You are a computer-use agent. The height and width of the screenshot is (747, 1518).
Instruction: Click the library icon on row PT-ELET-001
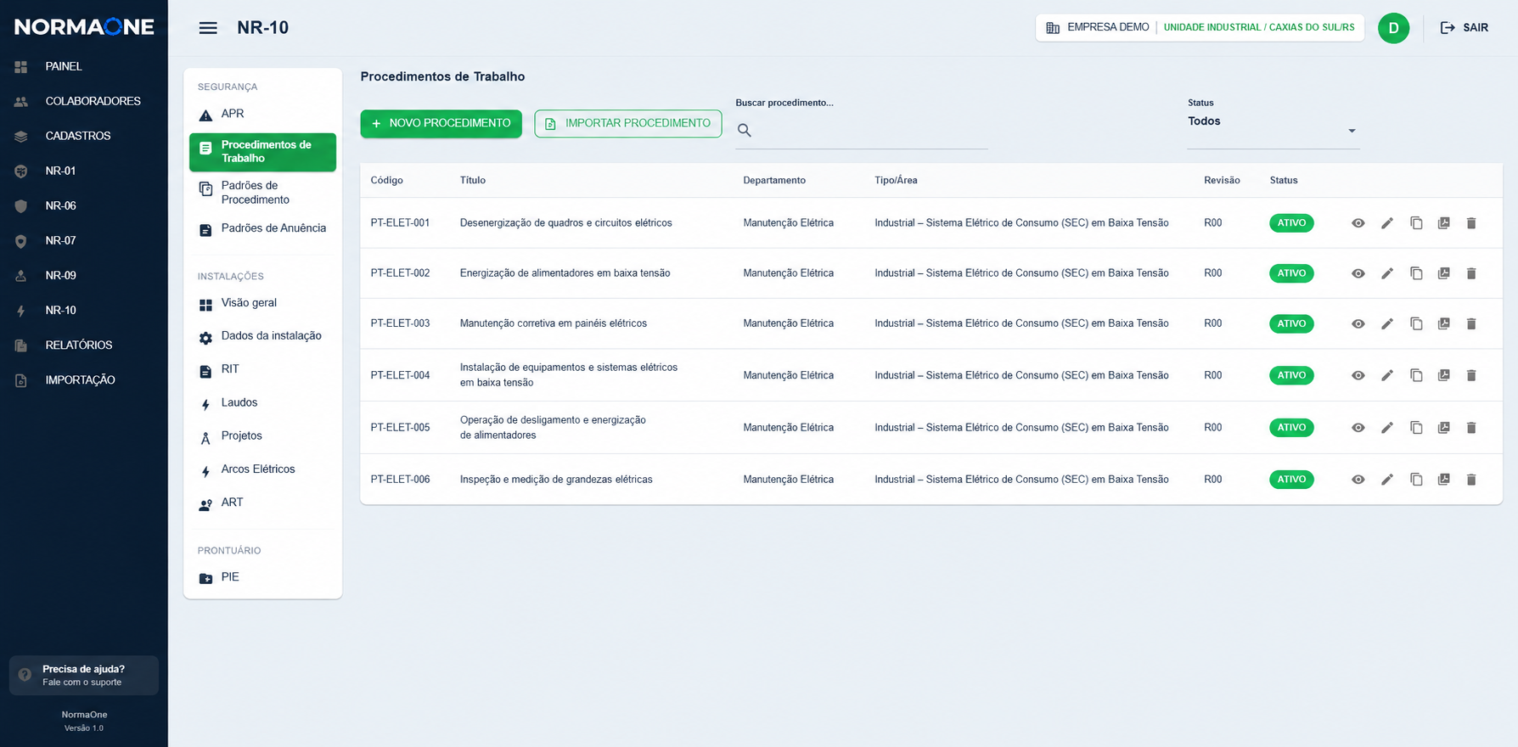click(x=1443, y=223)
